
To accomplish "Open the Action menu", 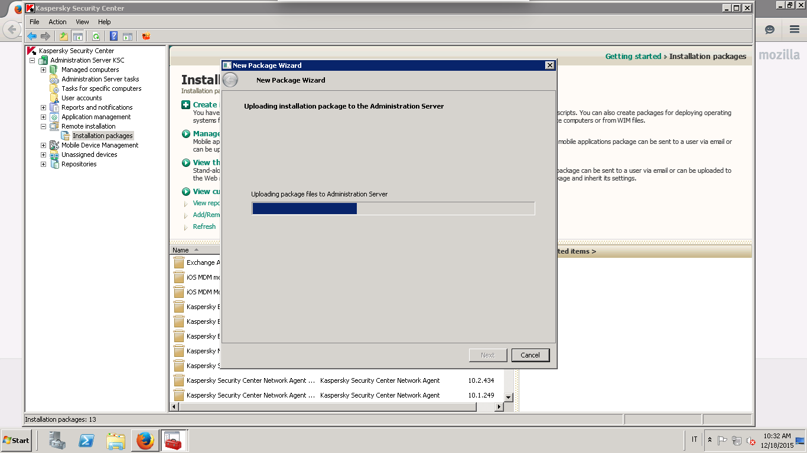I will (57, 22).
